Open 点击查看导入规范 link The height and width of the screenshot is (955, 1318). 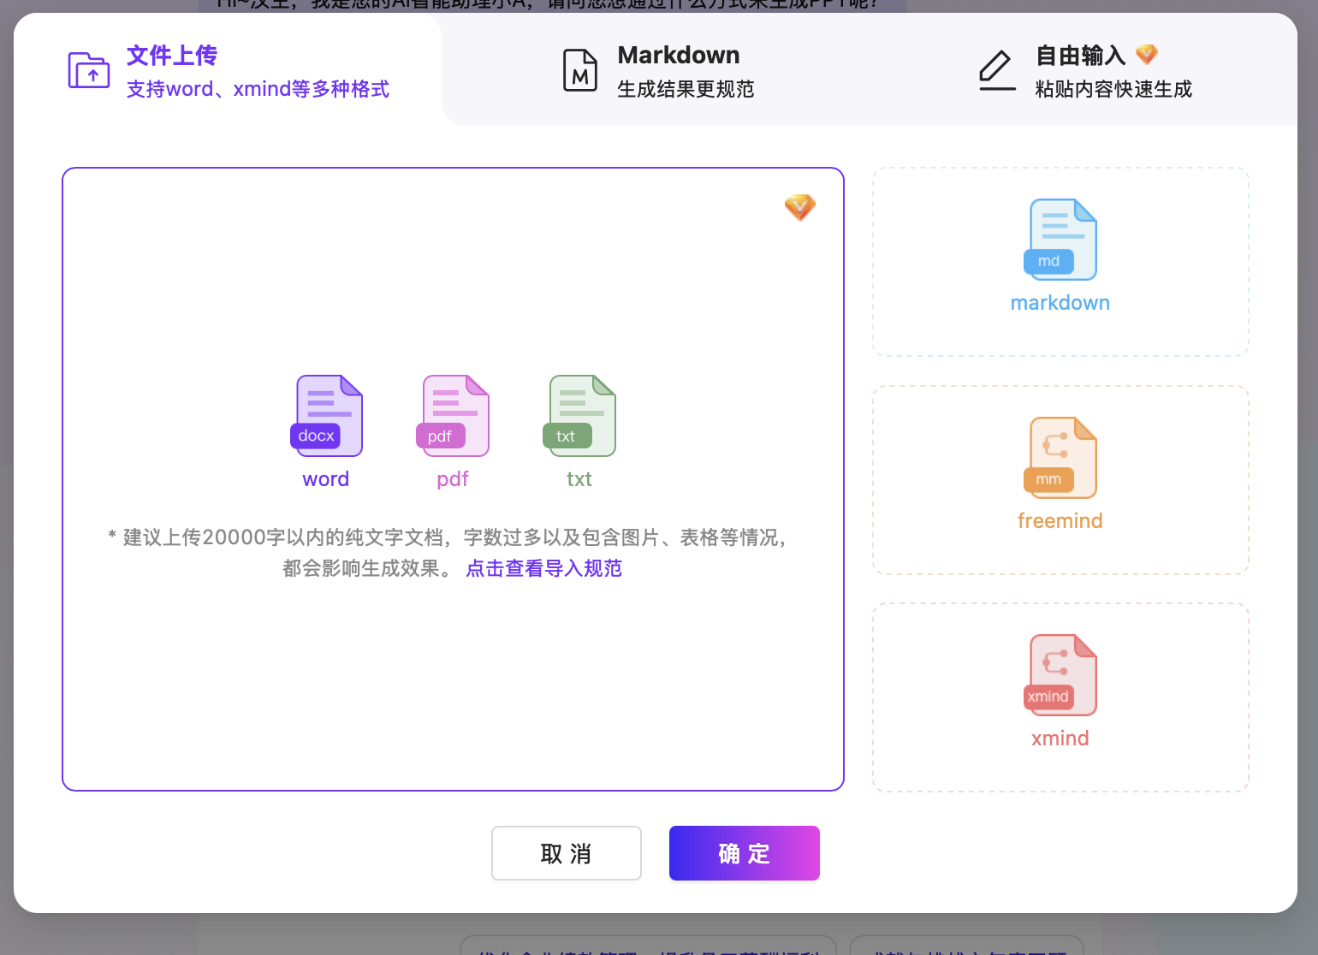tap(543, 568)
